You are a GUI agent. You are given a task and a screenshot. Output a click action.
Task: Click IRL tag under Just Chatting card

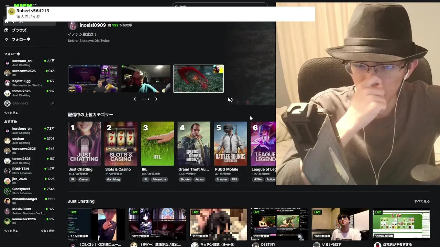coord(73,179)
